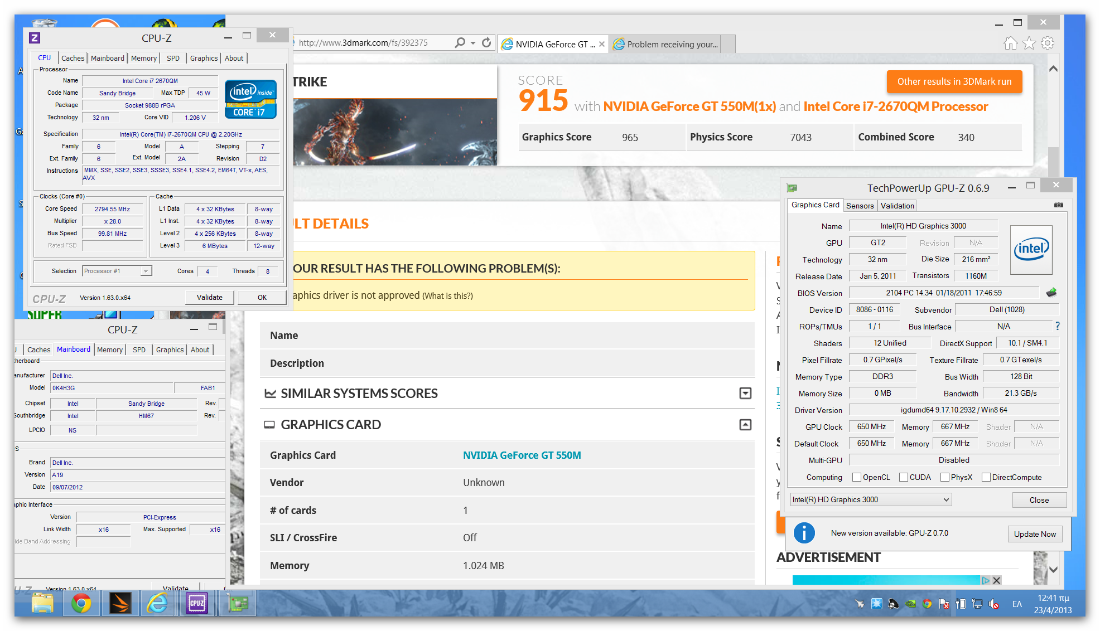Launch Google Chrome from the taskbar

click(x=81, y=603)
